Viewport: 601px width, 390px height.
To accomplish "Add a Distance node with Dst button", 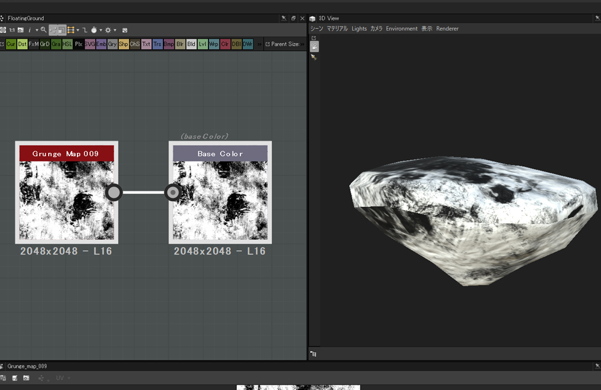I will point(22,44).
